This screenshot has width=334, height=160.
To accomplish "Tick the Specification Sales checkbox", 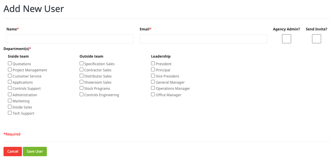I will tap(82, 63).
